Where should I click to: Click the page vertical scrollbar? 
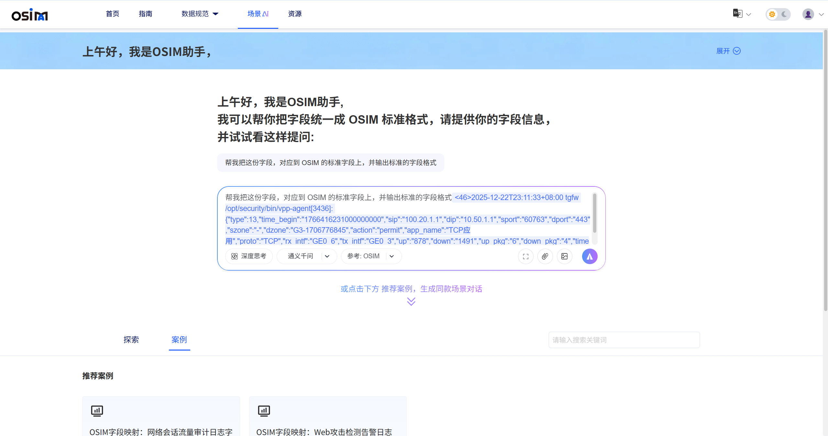825,170
